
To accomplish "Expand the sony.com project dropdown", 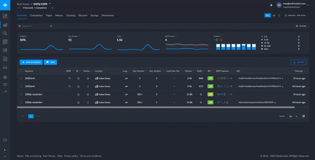I will coord(50,4).
